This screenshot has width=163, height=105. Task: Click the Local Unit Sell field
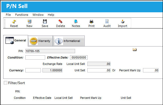(x=99, y=64)
